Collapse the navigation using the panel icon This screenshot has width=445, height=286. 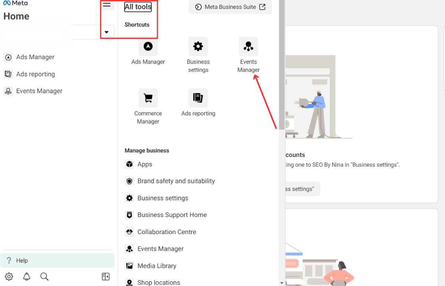105,276
